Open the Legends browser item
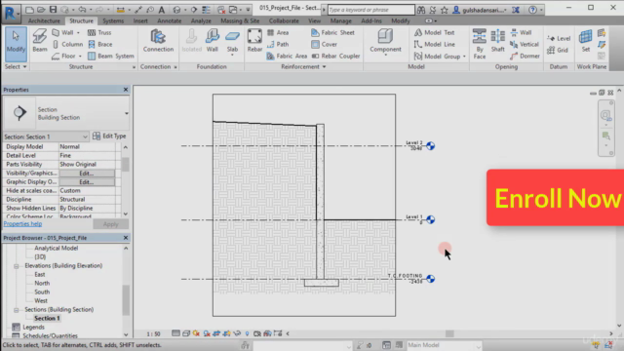 pos(33,328)
